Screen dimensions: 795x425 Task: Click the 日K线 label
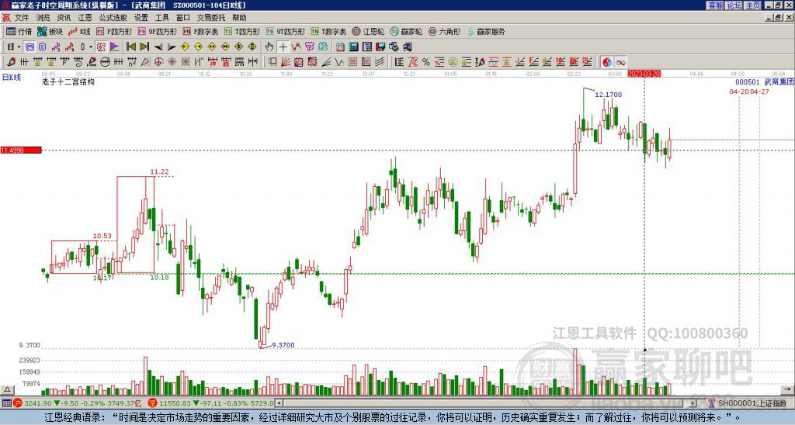[11, 78]
